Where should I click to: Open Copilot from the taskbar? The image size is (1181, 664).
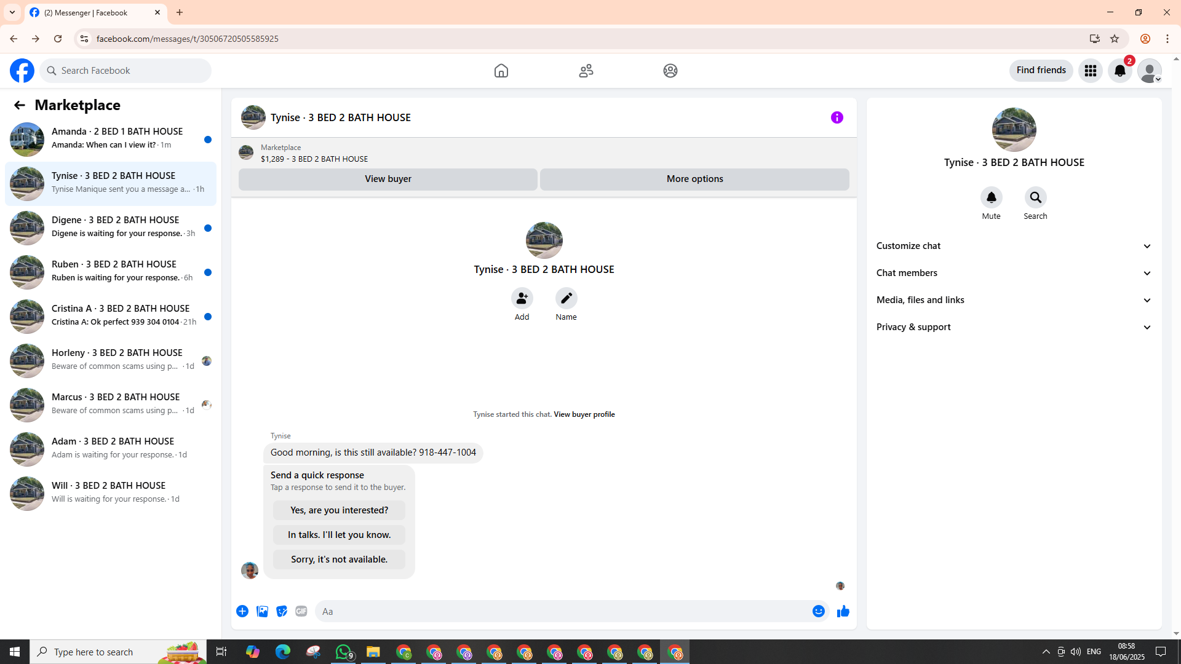253,652
